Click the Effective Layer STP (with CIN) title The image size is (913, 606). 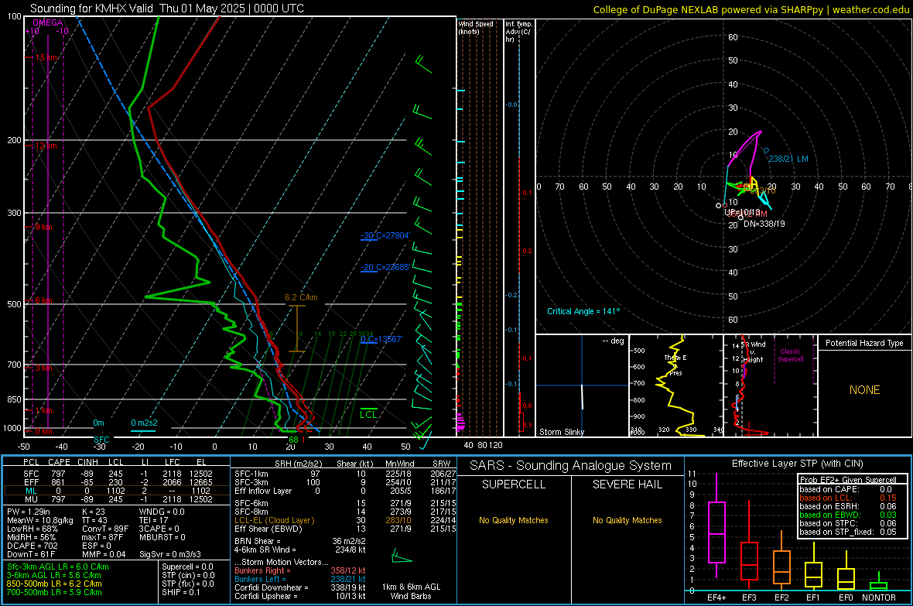pyautogui.click(x=797, y=464)
